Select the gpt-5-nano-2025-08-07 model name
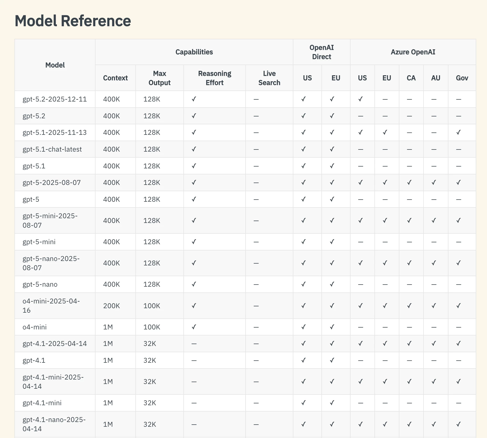The width and height of the screenshot is (487, 438). [51, 263]
